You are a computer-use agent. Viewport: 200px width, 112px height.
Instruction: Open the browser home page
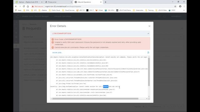[28, 6]
